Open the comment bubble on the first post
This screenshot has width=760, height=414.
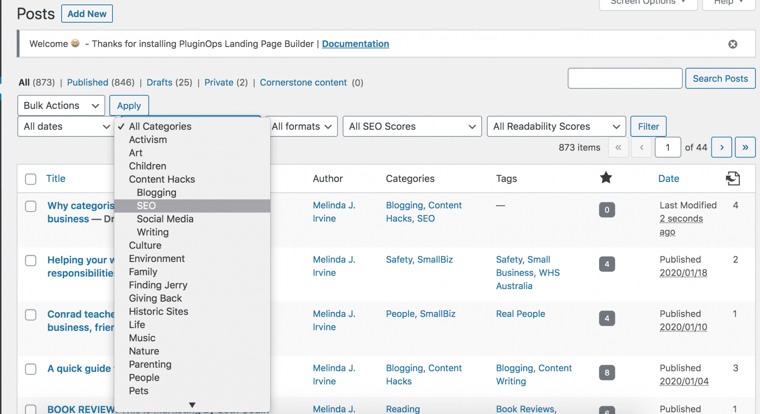606,210
